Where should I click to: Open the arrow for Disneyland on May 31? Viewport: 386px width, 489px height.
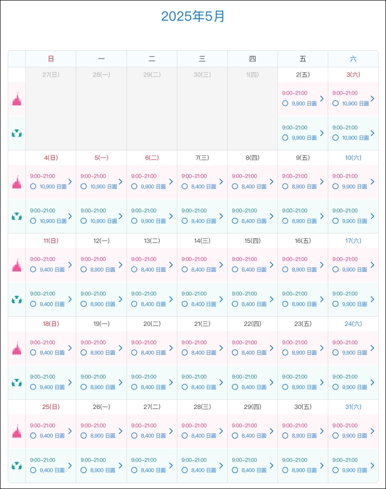click(372, 431)
